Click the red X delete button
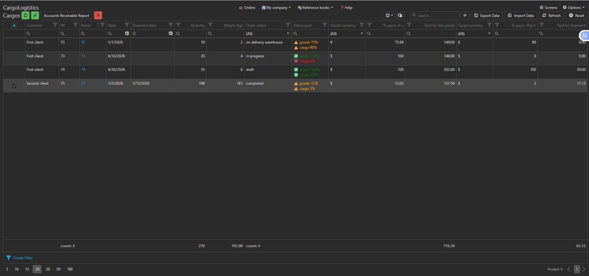 [98, 15]
